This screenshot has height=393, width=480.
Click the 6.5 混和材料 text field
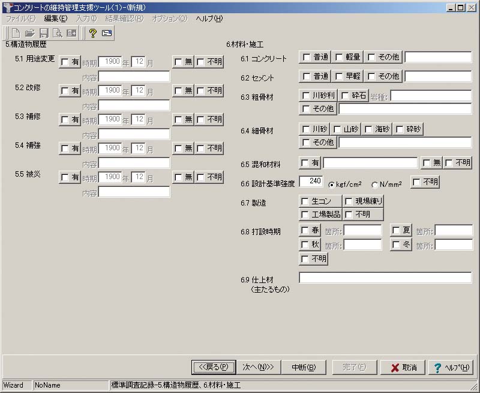point(370,163)
